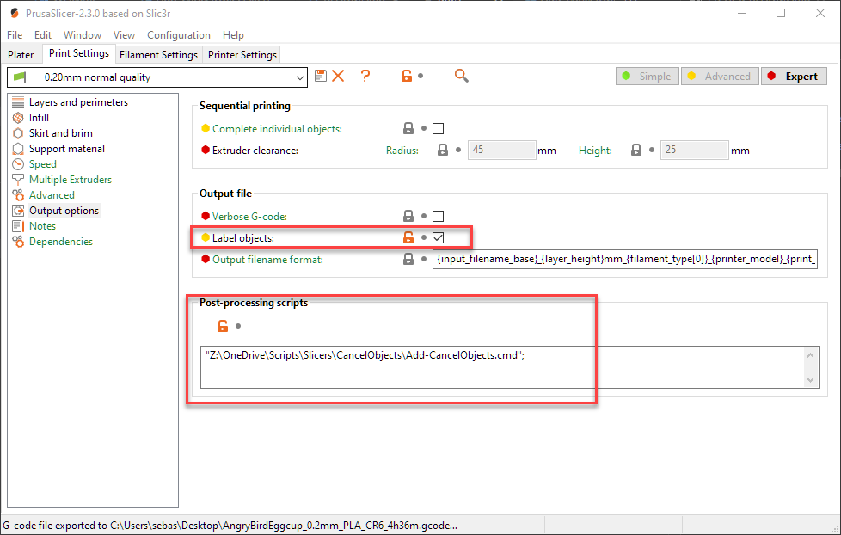
Task: Click the G-code file exported status bar message
Action: [x=230, y=526]
